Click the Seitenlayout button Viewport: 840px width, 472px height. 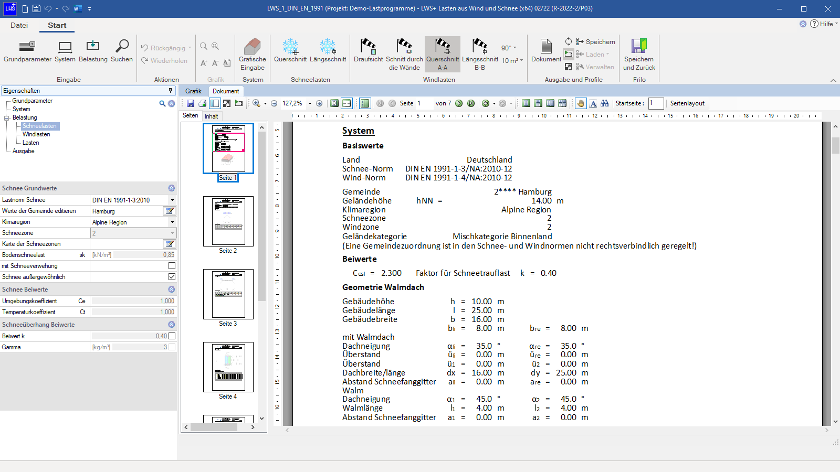click(x=687, y=103)
